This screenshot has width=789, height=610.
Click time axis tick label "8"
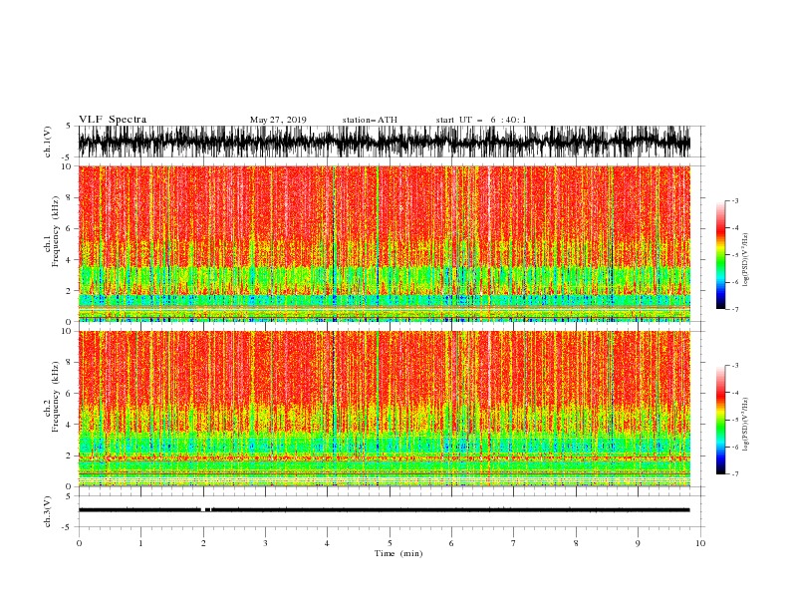click(x=576, y=543)
